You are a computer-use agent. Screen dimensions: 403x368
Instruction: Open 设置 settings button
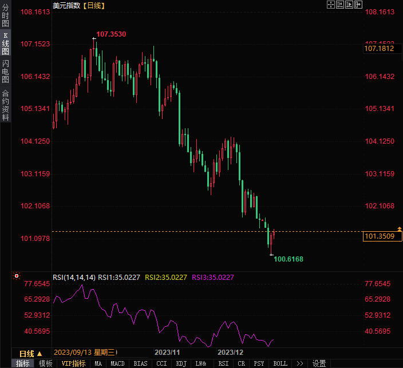click(x=319, y=363)
